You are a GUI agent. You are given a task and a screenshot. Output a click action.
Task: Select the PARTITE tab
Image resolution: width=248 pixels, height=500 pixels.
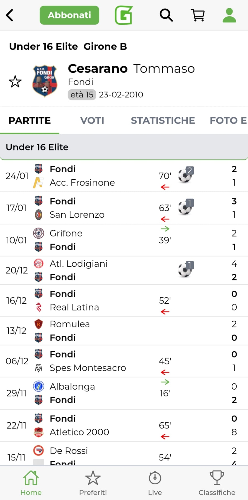point(30,121)
